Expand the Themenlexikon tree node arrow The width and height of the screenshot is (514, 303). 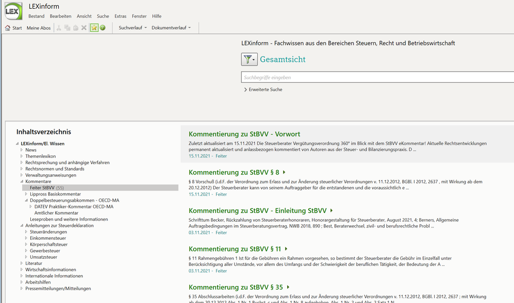[22, 156]
